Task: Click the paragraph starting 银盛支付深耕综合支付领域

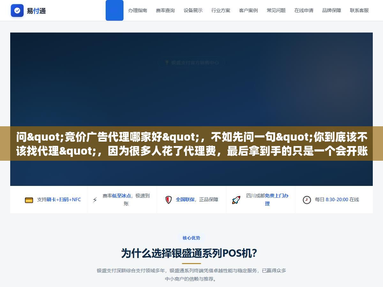Action: tap(191, 275)
